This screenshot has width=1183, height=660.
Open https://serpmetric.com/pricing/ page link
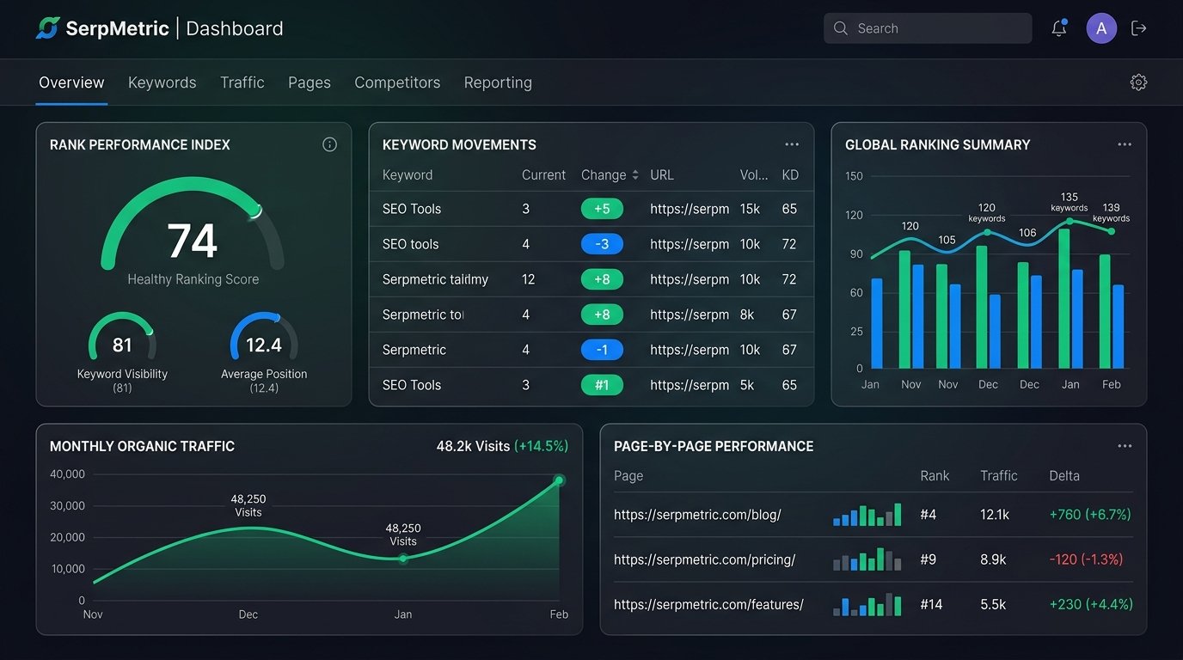704,559
